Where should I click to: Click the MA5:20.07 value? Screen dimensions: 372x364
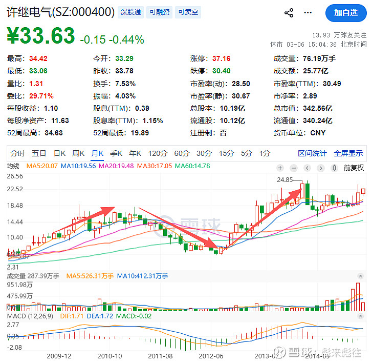(x=42, y=166)
